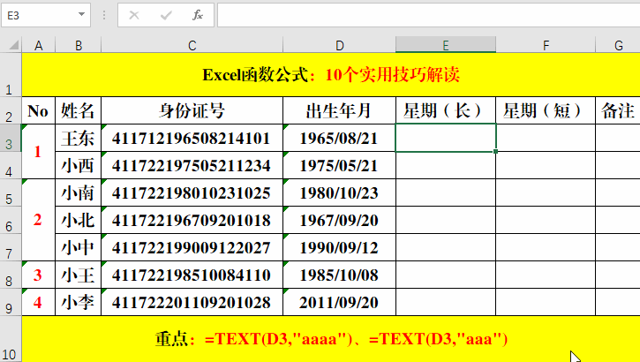Click the name cell '小中'

(x=78, y=247)
